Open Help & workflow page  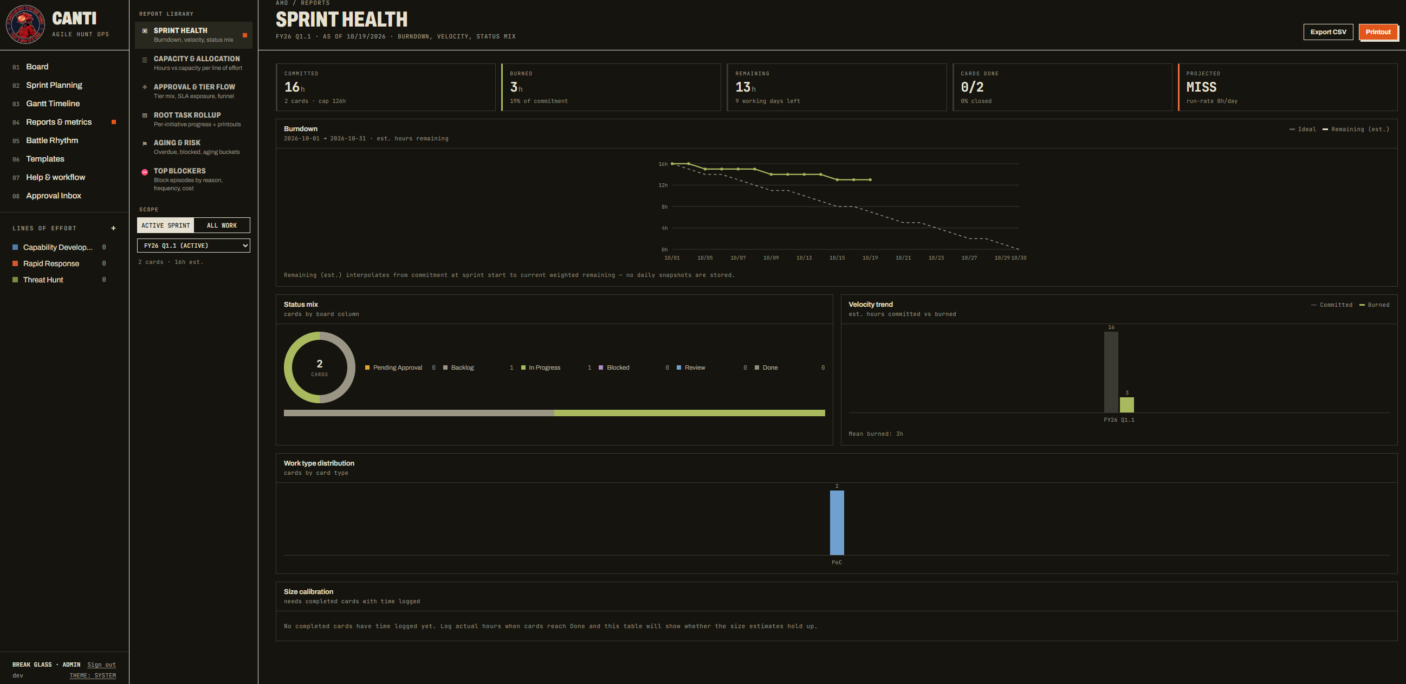click(x=64, y=177)
